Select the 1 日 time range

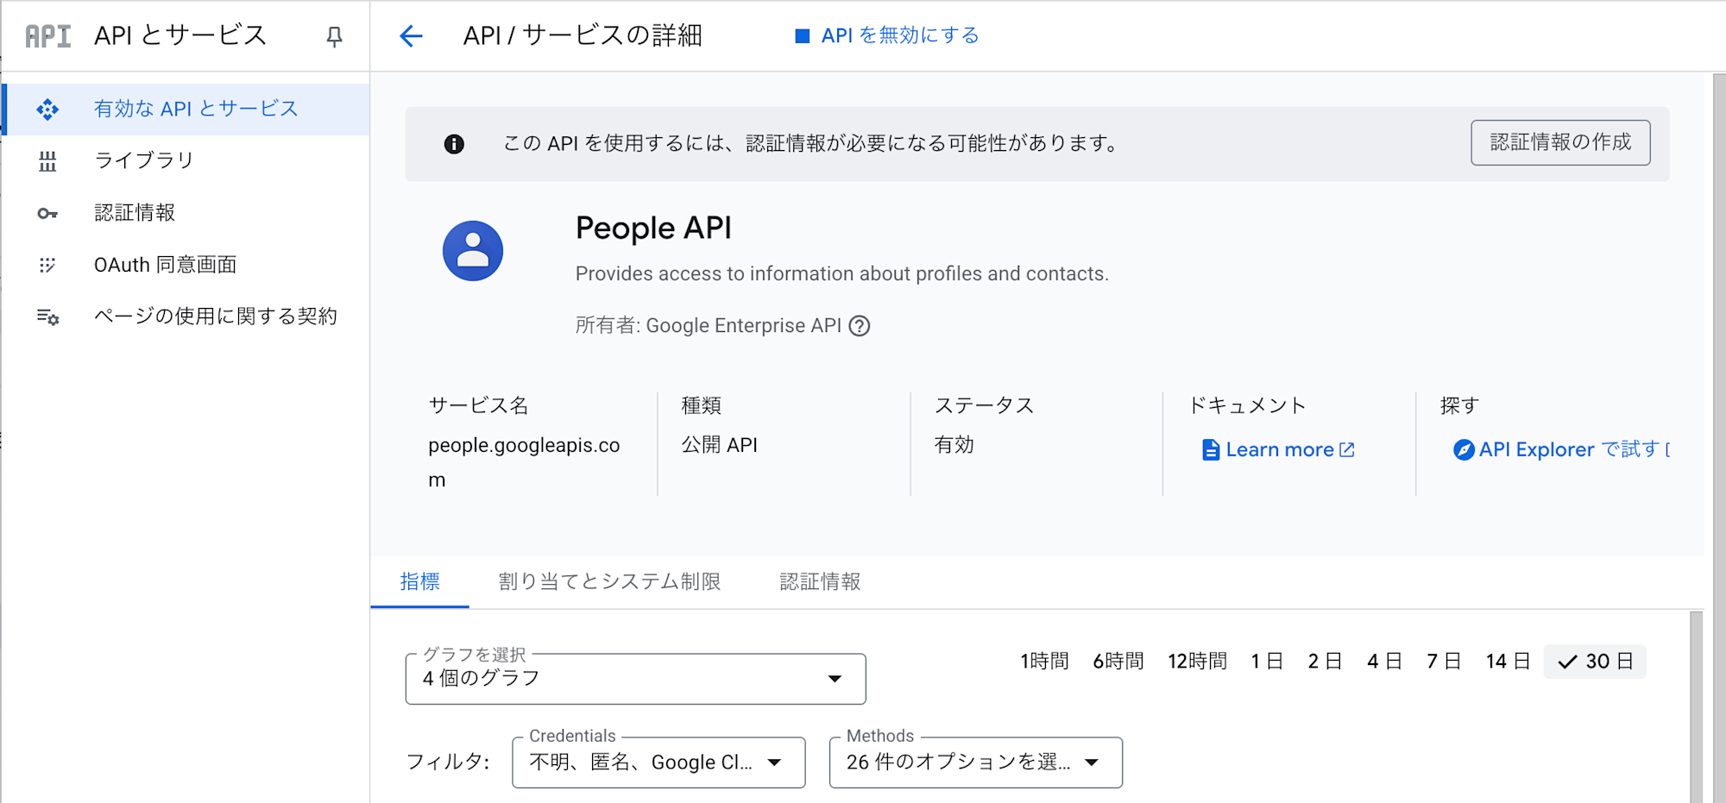coord(1267,662)
